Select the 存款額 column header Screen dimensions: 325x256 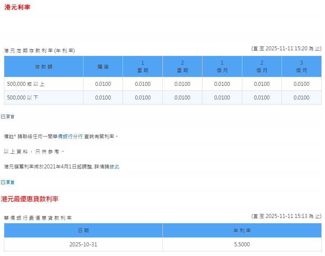(x=43, y=66)
